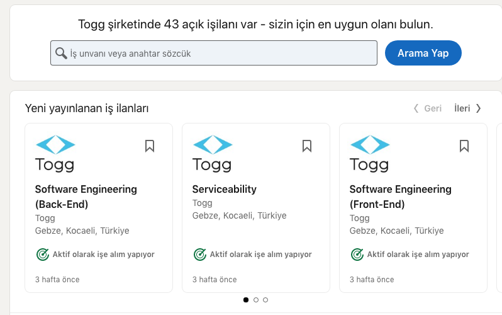Click actively hiring target icon on Back-End card
Viewport: 502px width, 315px height.
pyautogui.click(x=42, y=255)
